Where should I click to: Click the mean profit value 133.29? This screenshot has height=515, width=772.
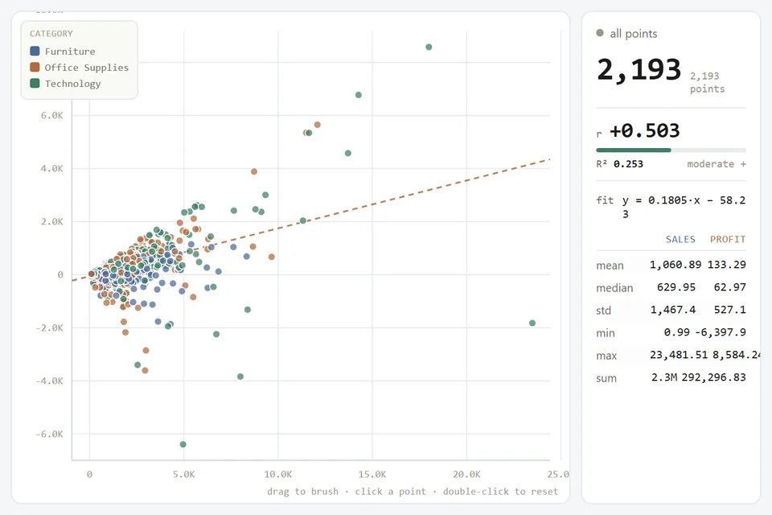[727, 265]
